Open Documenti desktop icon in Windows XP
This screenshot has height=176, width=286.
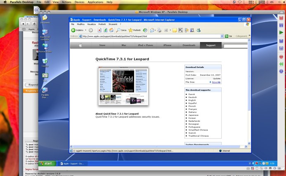click(45, 19)
